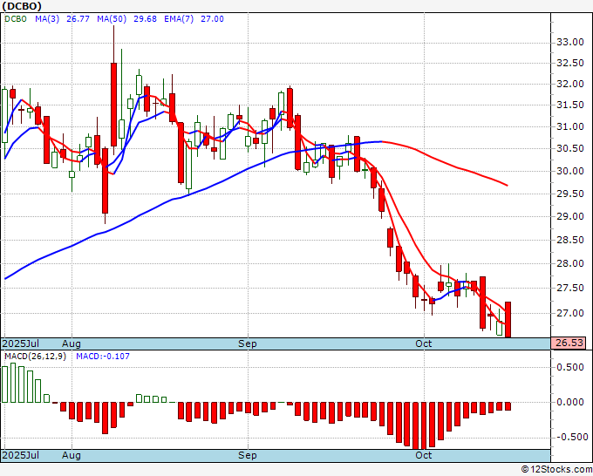Click the 29.00 price axis label

570,216
